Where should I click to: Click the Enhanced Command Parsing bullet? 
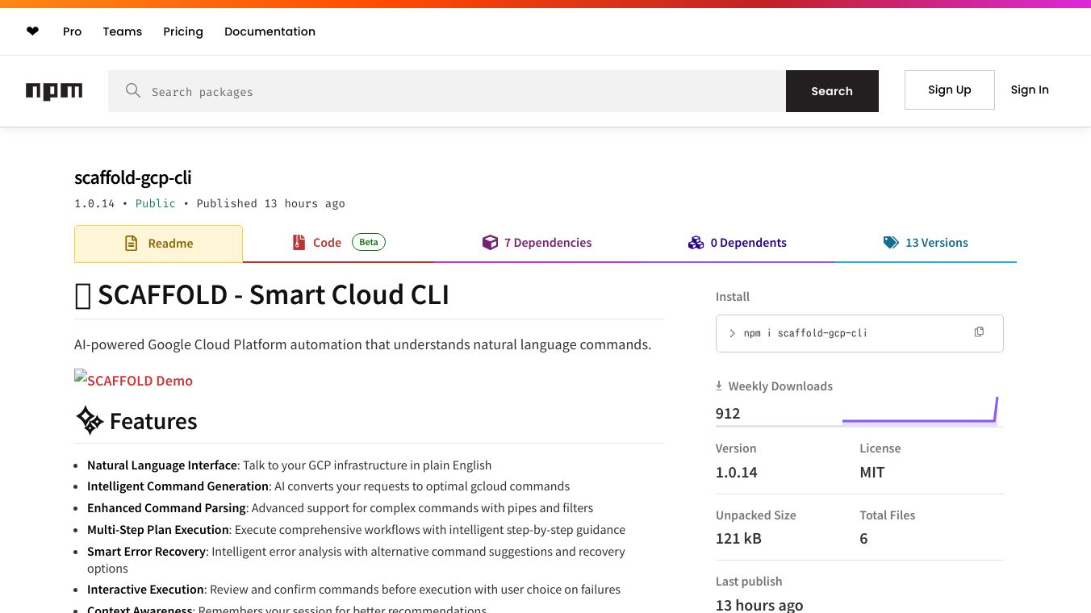tap(340, 508)
